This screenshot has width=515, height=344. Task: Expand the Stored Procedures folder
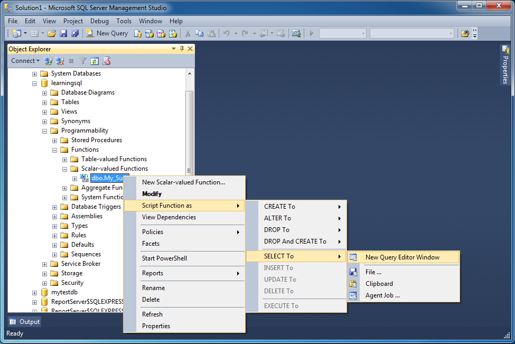pos(55,141)
